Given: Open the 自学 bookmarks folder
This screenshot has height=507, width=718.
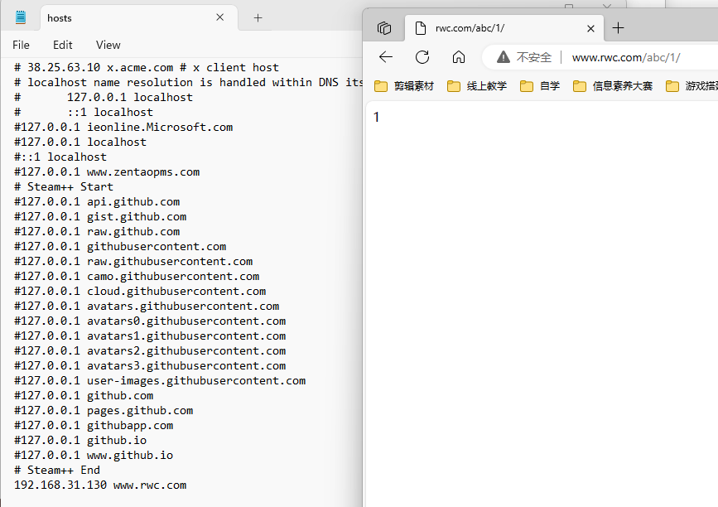Looking at the screenshot, I should pyautogui.click(x=541, y=86).
